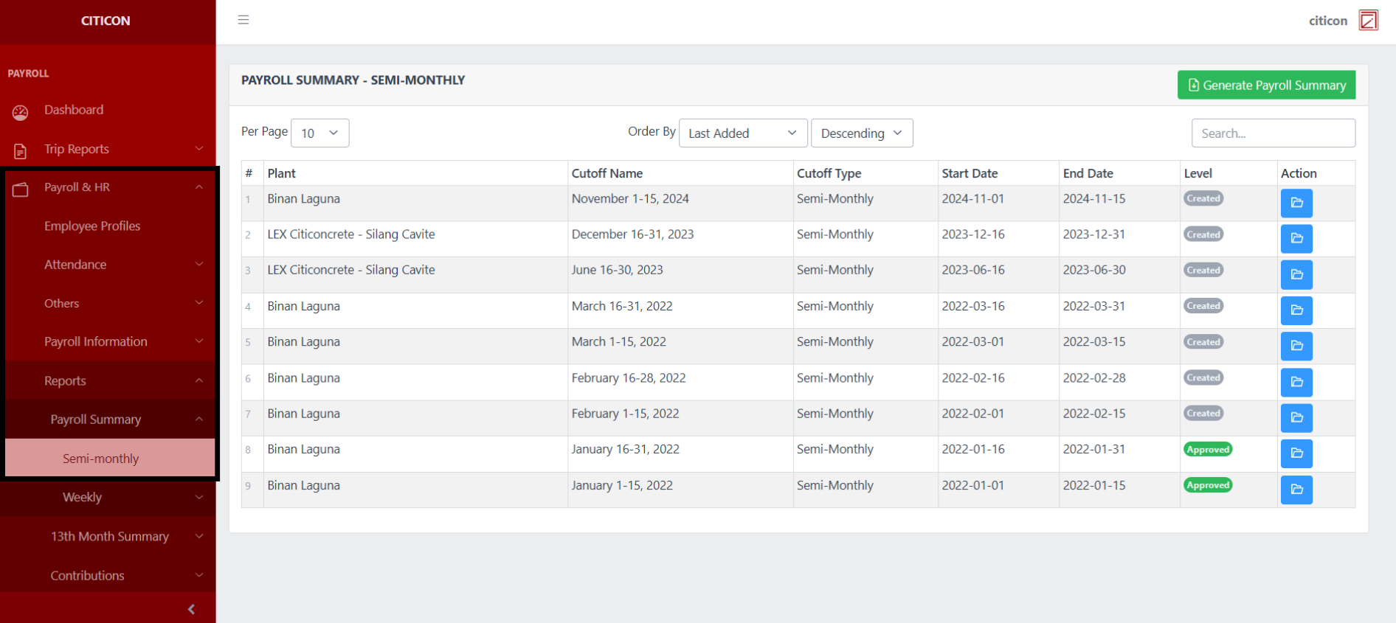
Task: Open folder for June 16-30, 2023 payroll
Action: [x=1296, y=274]
